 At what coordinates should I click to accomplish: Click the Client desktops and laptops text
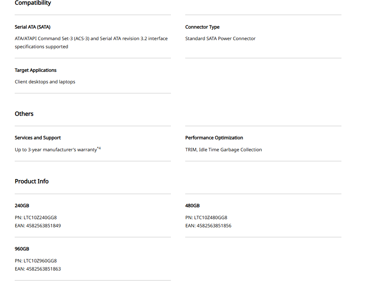[x=45, y=82]
